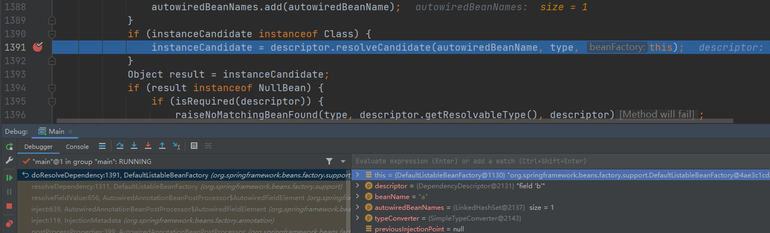Toggle the frames filter funnel icon
Image resolution: width=770 pixels, height=233 pixels.
[329, 161]
